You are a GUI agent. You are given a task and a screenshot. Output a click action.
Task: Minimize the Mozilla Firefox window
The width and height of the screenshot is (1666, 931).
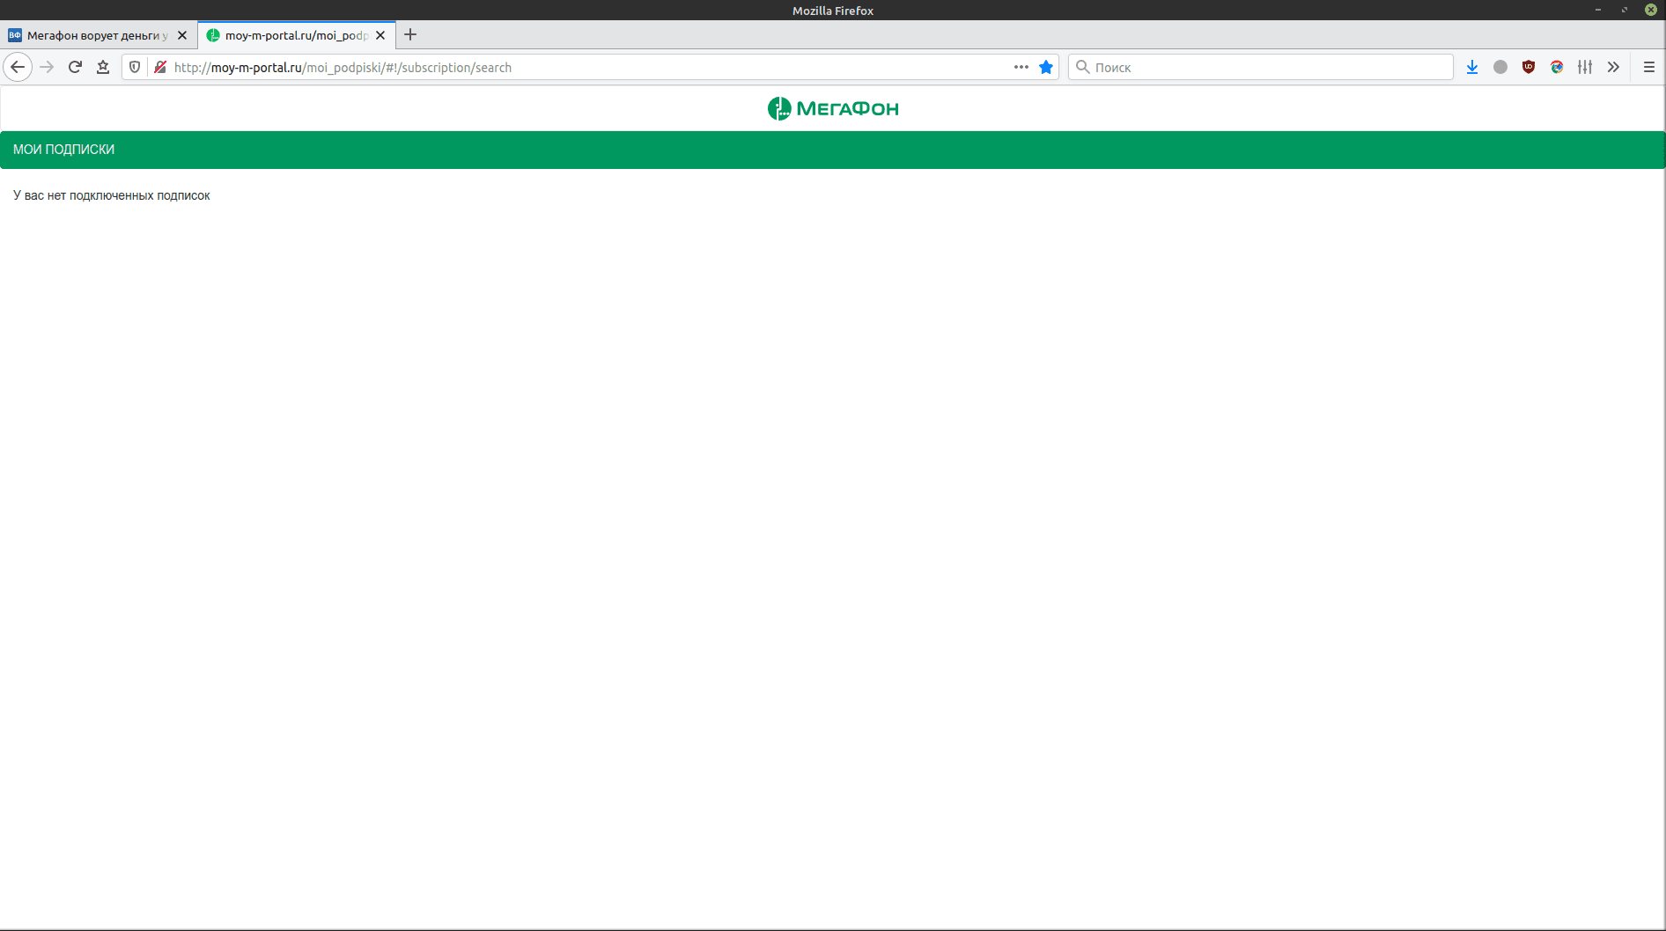coord(1598,10)
